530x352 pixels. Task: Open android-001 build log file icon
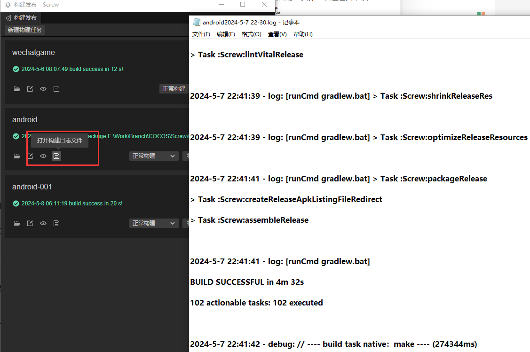56,223
